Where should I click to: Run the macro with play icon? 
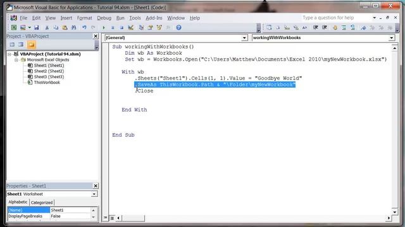point(104,28)
